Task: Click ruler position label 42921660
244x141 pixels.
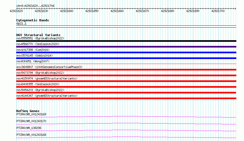Action: pyautogui.click(x=117, y=11)
